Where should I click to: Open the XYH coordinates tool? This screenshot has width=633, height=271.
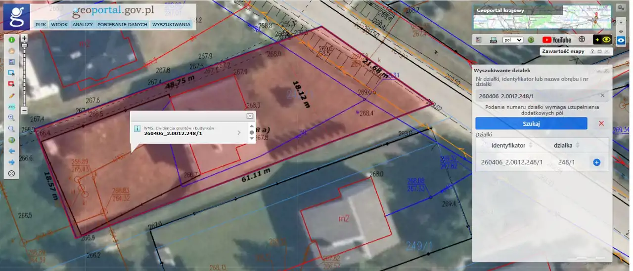coord(11,107)
